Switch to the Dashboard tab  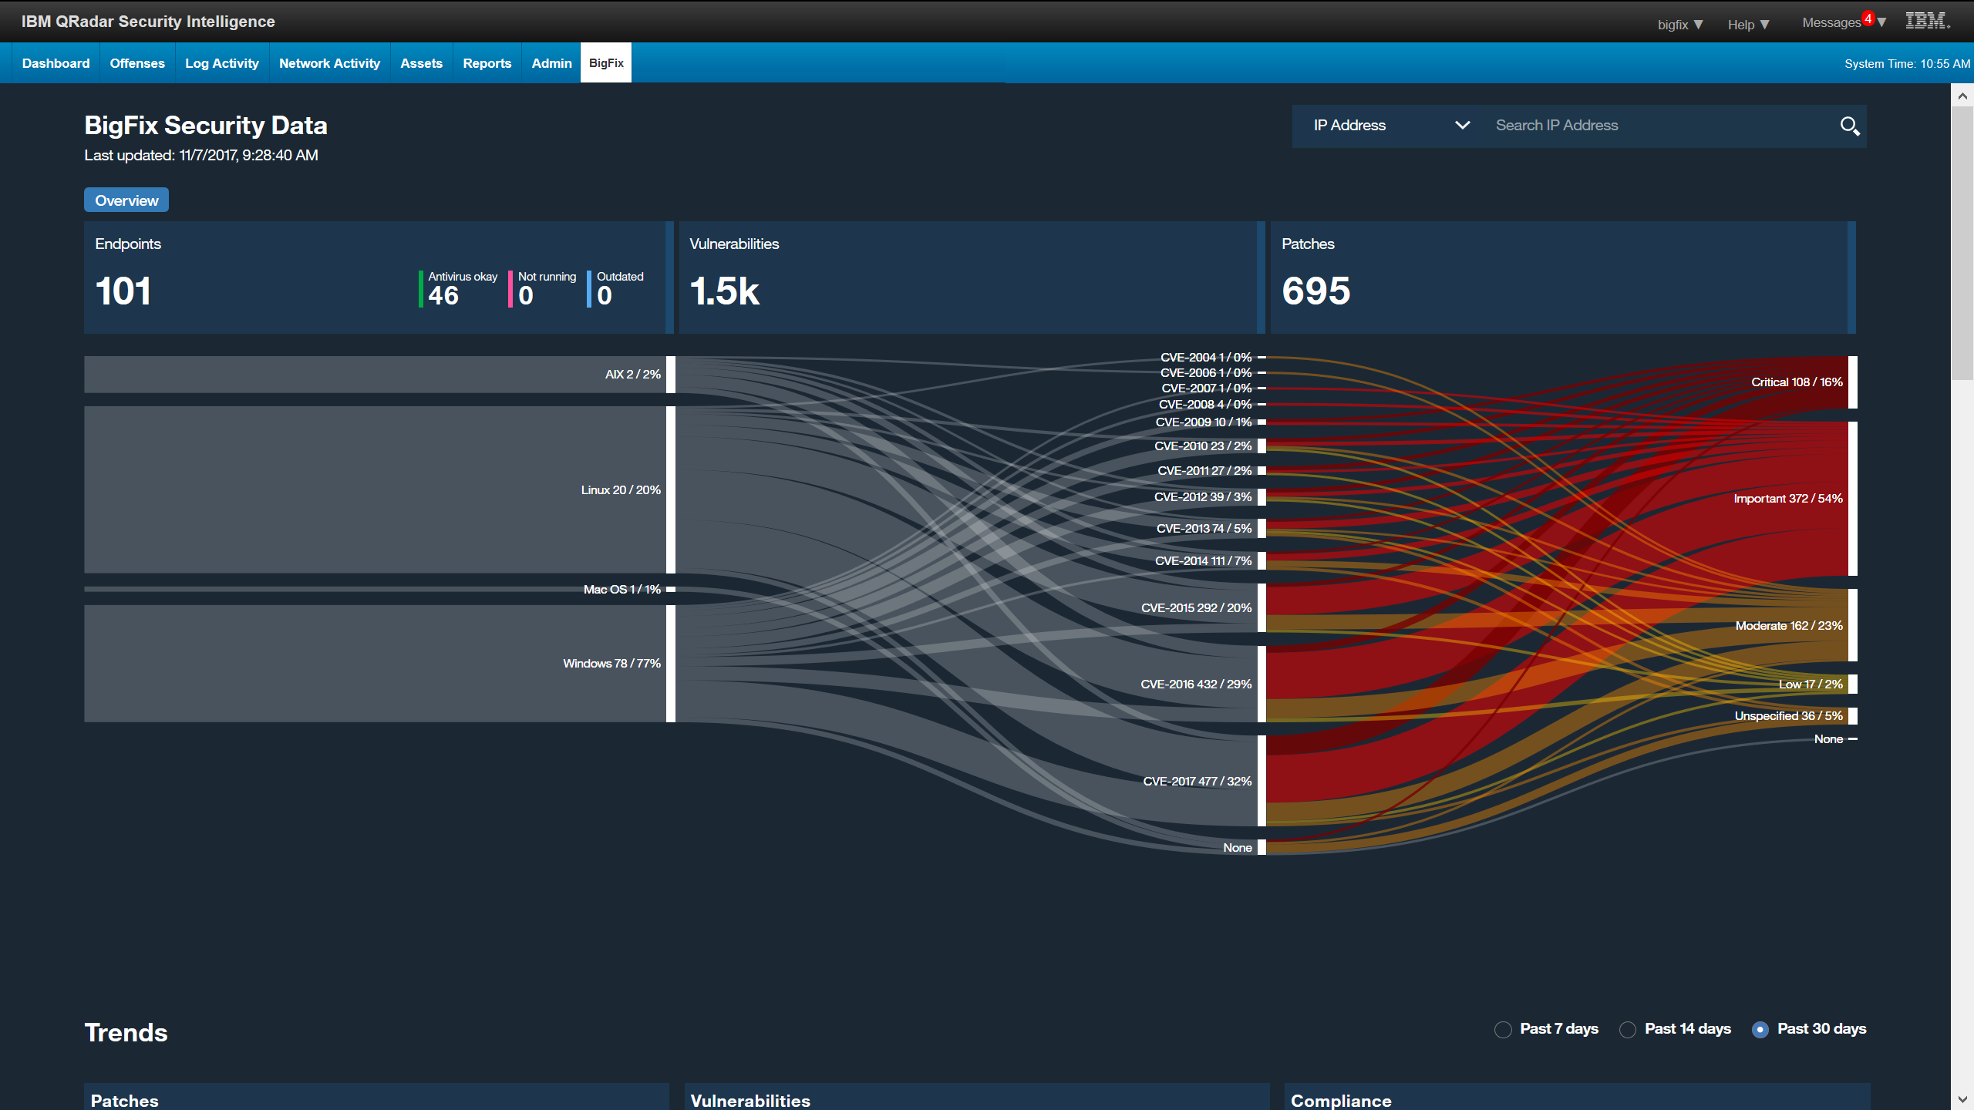(55, 62)
